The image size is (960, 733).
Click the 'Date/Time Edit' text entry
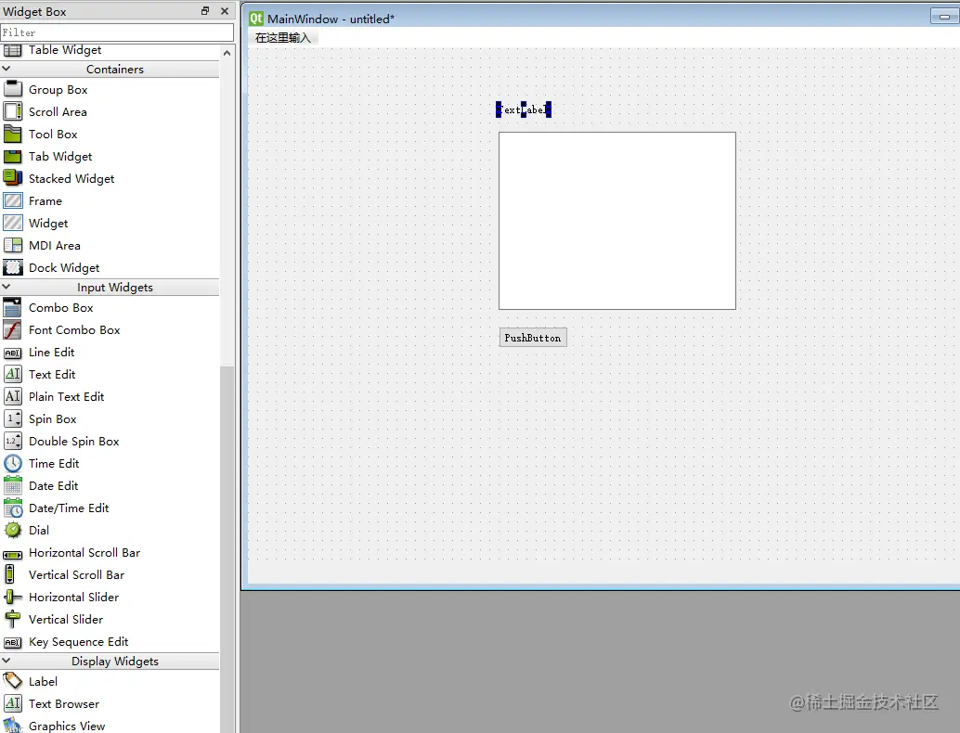coord(69,508)
